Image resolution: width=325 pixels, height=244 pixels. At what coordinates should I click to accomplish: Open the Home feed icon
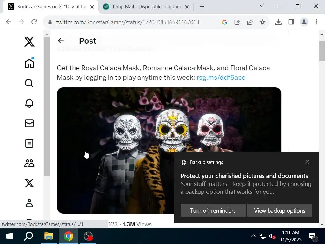pyautogui.click(x=29, y=63)
